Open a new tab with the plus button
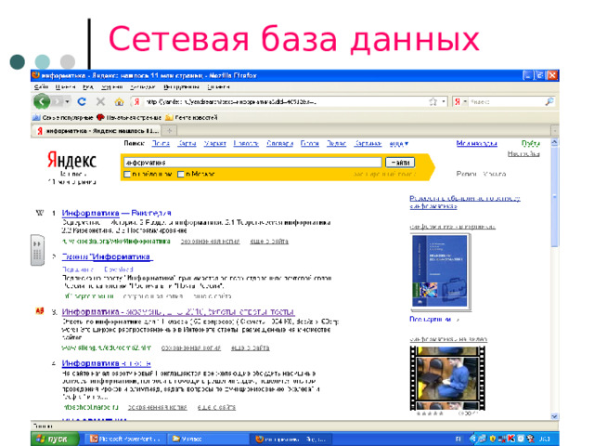The width and height of the screenshot is (594, 446). (x=170, y=131)
